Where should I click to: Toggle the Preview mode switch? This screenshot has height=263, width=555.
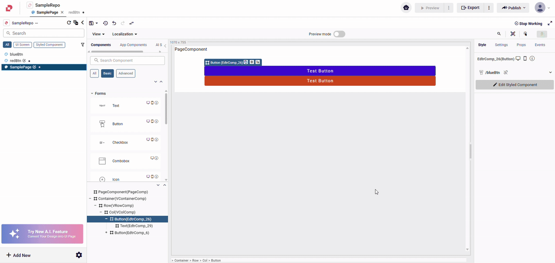339,34
